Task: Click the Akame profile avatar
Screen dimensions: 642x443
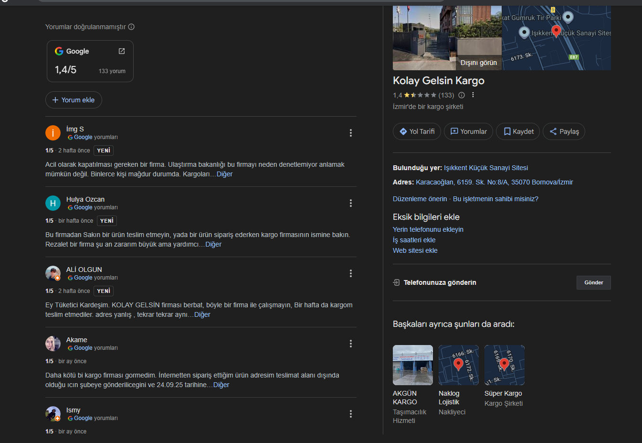Action: click(x=53, y=344)
